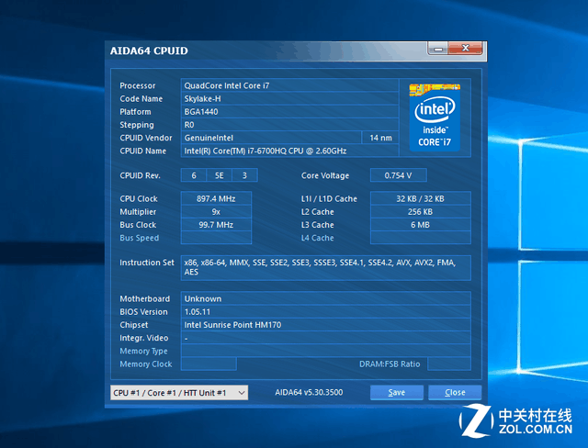Click the empty Bus Speed field
Viewport: 588px width, 448px height.
click(216, 238)
